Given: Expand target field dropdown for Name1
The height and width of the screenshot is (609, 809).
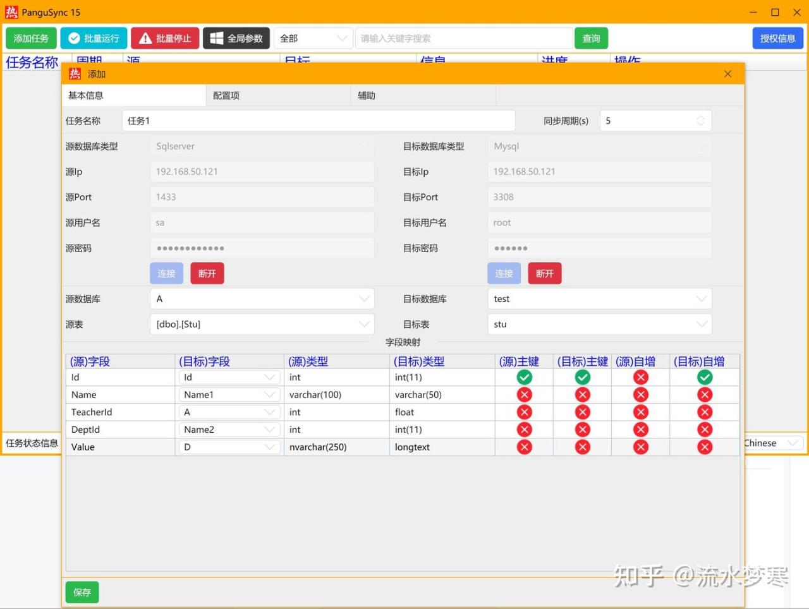Looking at the screenshot, I should [270, 395].
